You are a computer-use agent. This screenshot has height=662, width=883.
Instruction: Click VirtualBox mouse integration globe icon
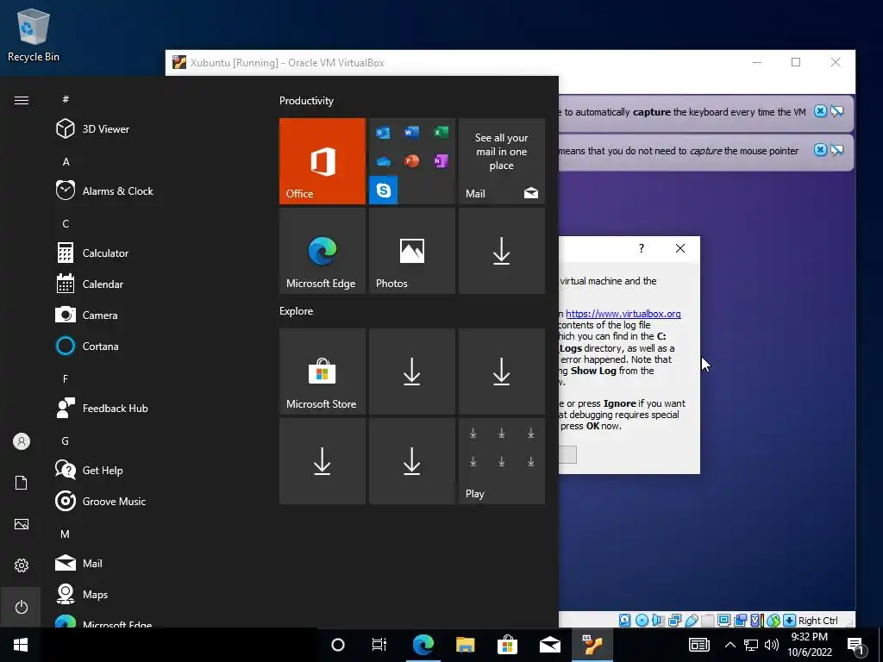773,621
